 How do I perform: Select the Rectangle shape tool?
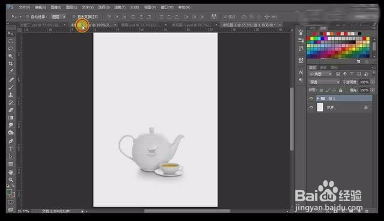[11, 164]
